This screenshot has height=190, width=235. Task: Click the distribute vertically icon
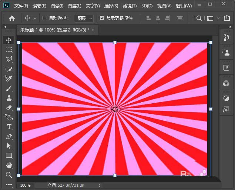[180, 18]
